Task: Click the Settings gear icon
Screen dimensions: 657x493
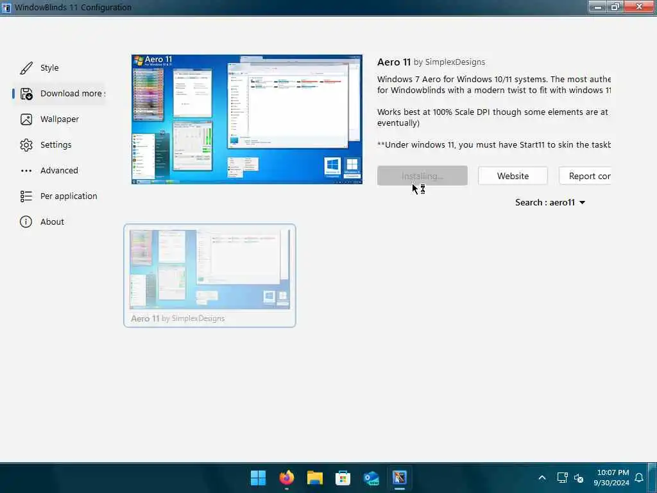Action: [26, 145]
